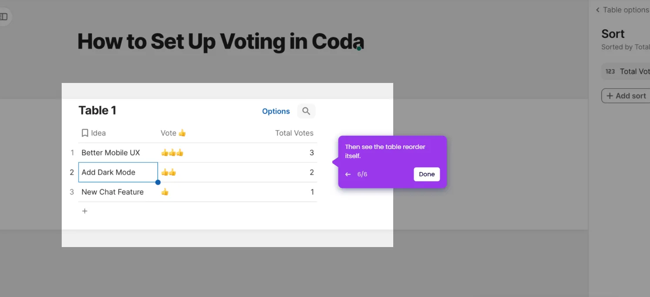Image resolution: width=650 pixels, height=297 pixels.
Task: Select the Better Mobile UX cell
Action: pyautogui.click(x=111, y=153)
